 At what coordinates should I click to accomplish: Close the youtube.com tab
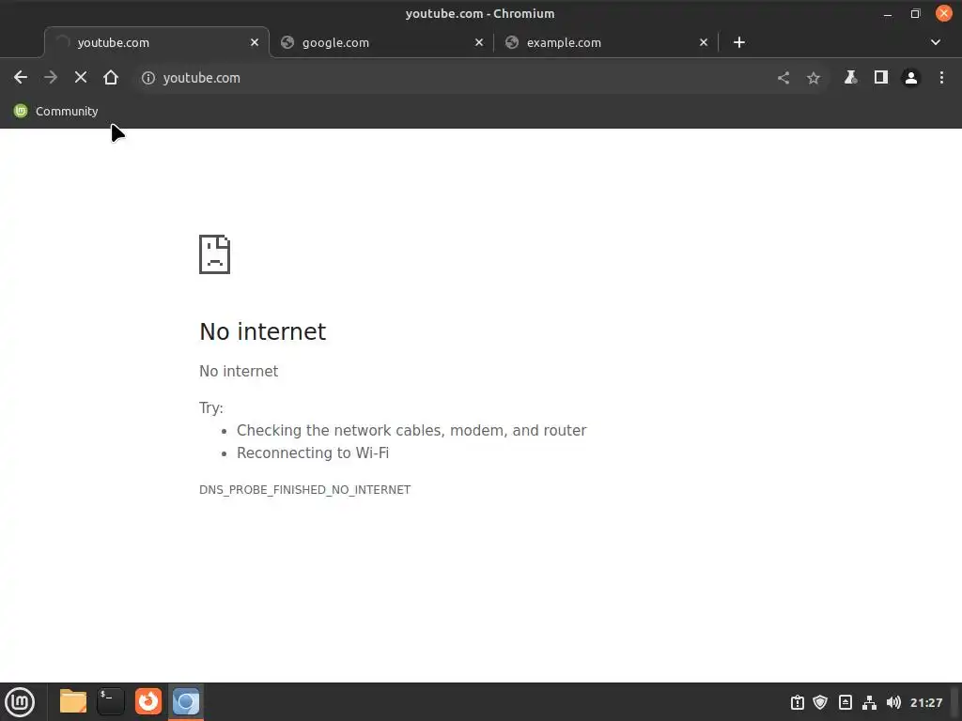pyautogui.click(x=255, y=42)
